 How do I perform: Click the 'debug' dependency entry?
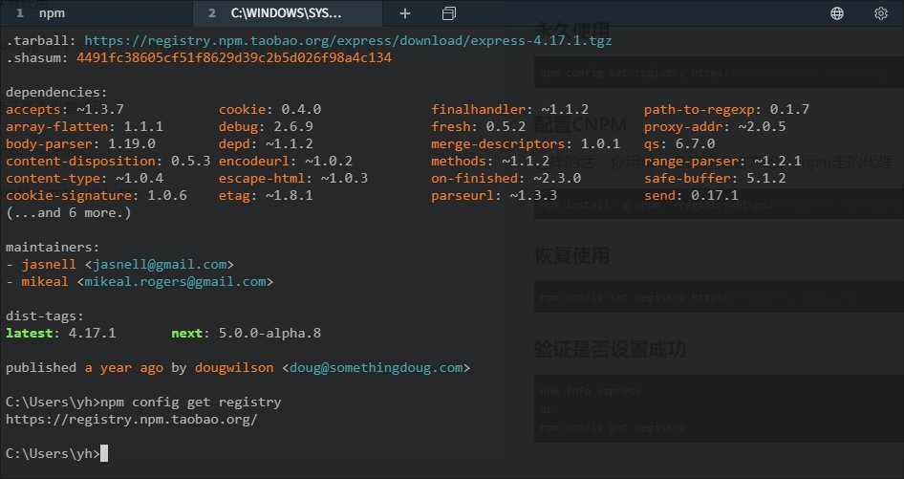pyautogui.click(x=266, y=126)
